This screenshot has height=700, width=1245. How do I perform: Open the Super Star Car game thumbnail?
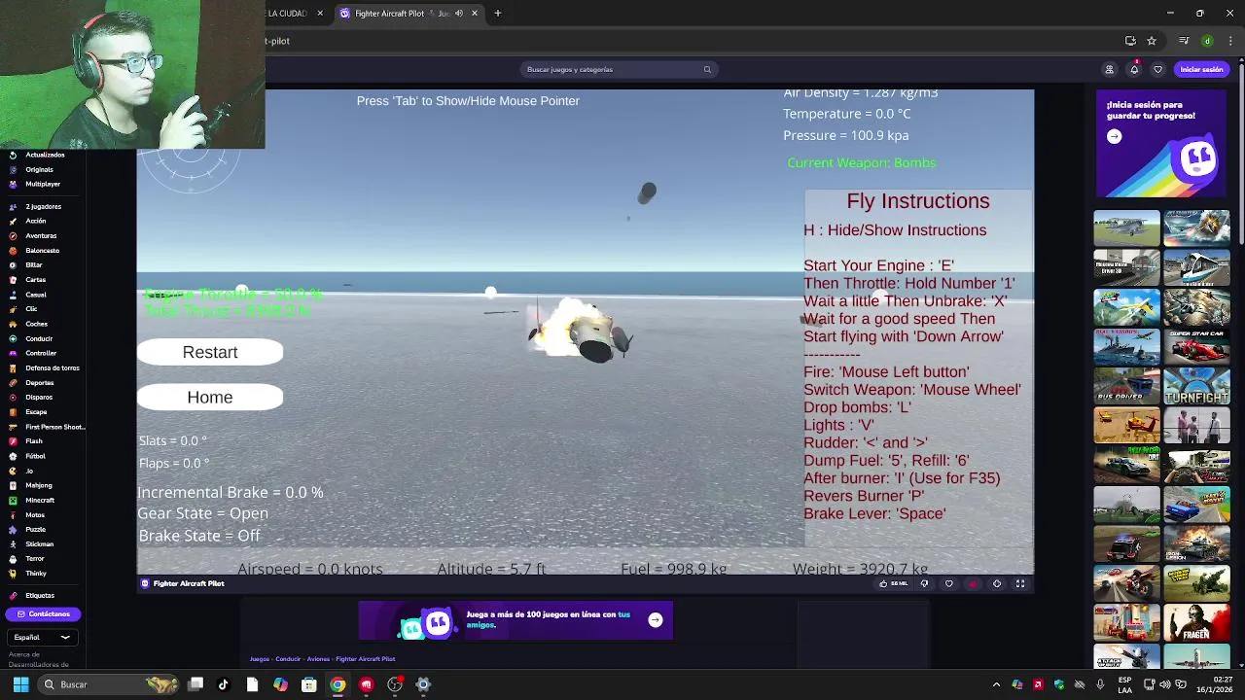(x=1196, y=346)
